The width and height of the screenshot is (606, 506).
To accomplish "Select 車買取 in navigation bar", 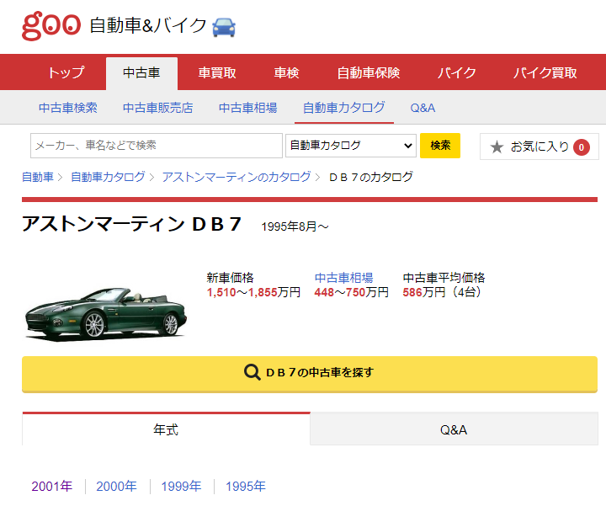I will click(x=217, y=73).
